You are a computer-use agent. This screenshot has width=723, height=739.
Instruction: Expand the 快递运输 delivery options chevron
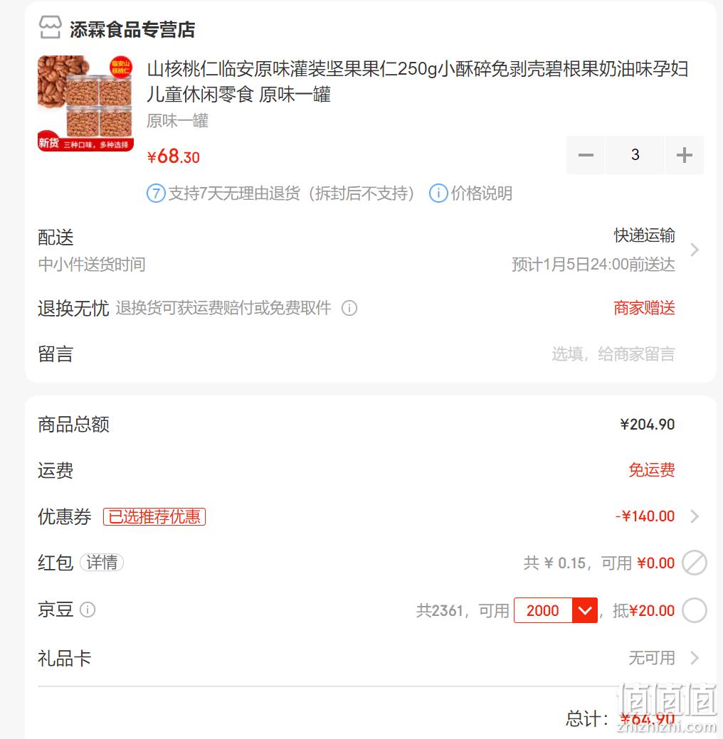695,250
